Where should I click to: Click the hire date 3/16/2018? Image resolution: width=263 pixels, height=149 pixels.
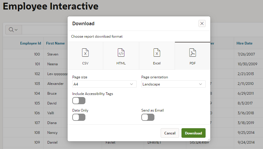point(246,113)
